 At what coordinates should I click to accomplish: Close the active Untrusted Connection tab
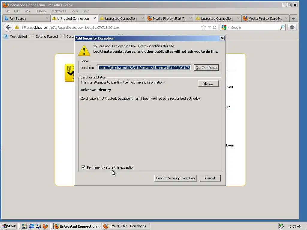[x=95, y=18]
